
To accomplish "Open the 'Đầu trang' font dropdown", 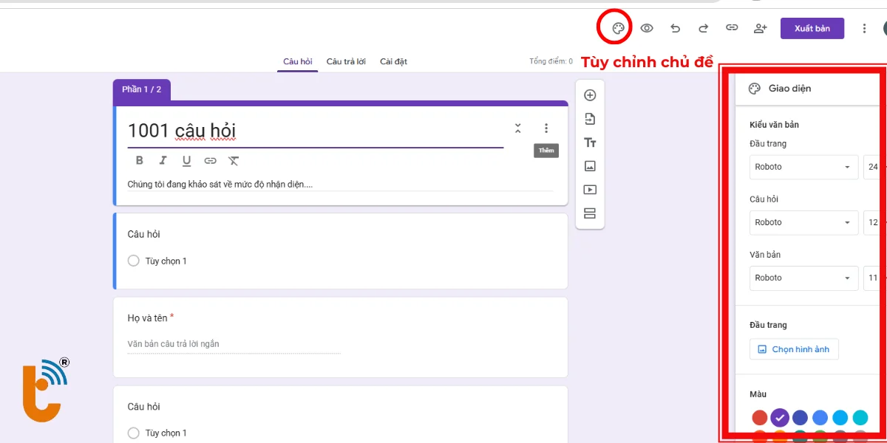I will point(803,167).
